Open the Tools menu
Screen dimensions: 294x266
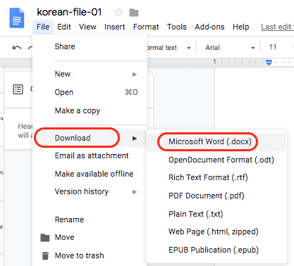[177, 27]
